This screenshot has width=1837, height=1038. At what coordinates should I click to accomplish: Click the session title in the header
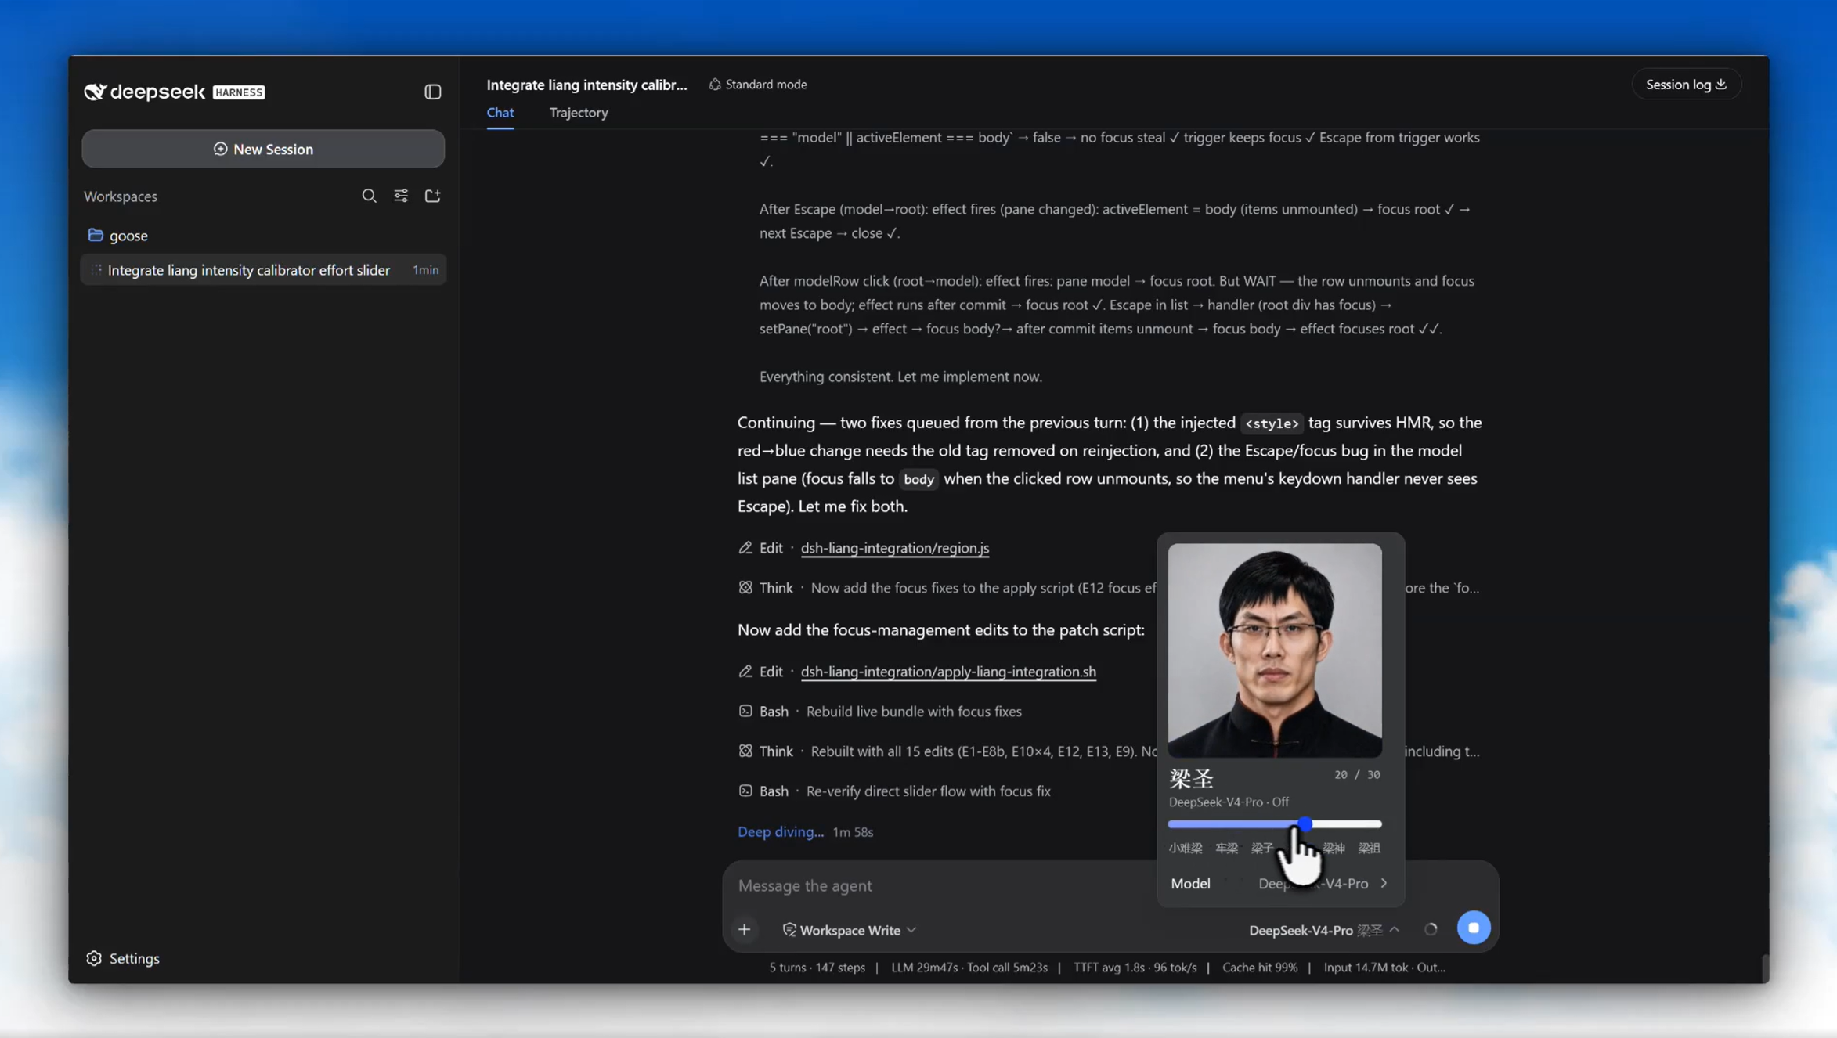tap(586, 85)
